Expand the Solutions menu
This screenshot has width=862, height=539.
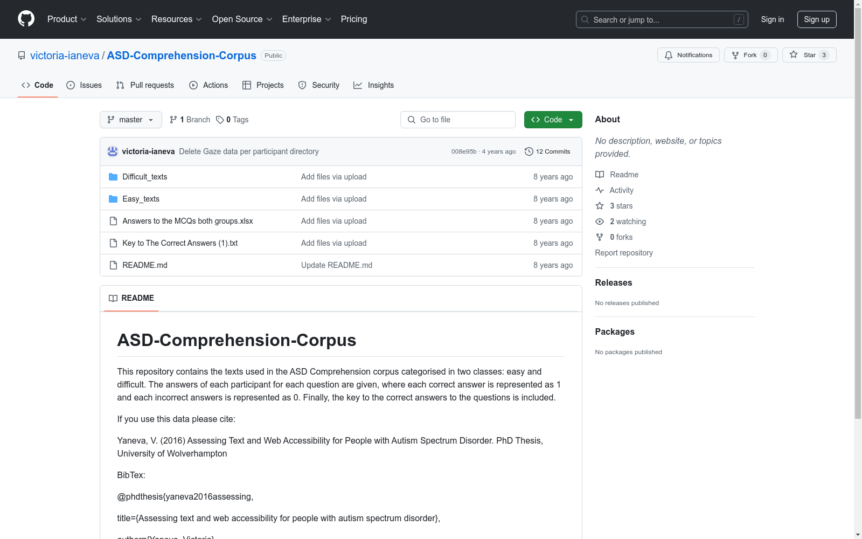[119, 19]
